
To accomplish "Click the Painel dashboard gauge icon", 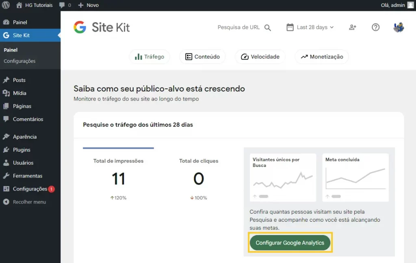I will point(6,22).
